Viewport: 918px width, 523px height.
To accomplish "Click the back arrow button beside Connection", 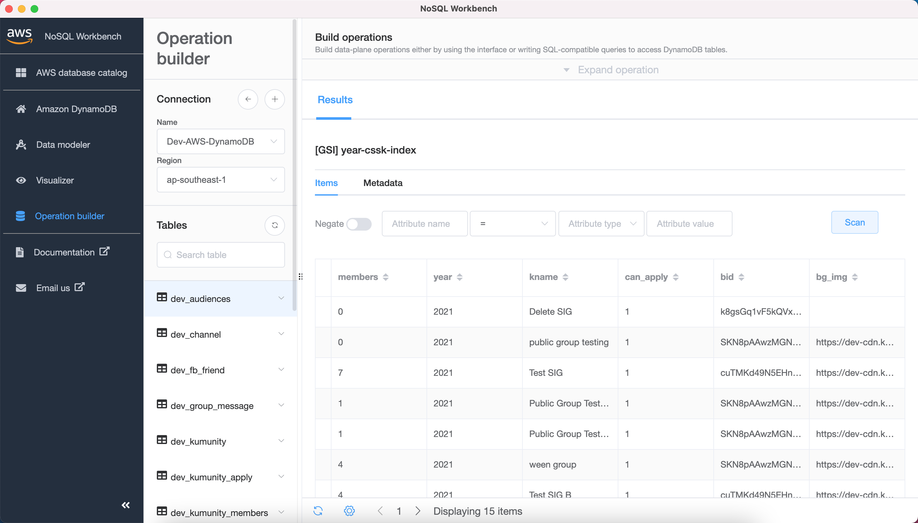I will coord(248,99).
